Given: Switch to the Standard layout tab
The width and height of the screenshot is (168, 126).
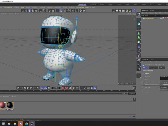Looking at the screenshot, I should tap(93, 4).
